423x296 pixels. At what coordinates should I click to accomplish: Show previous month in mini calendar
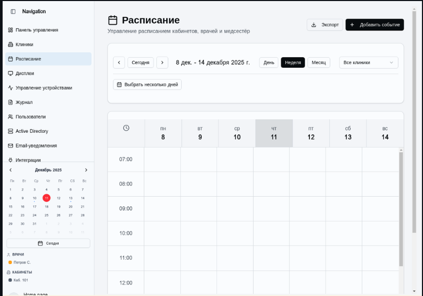point(10,170)
